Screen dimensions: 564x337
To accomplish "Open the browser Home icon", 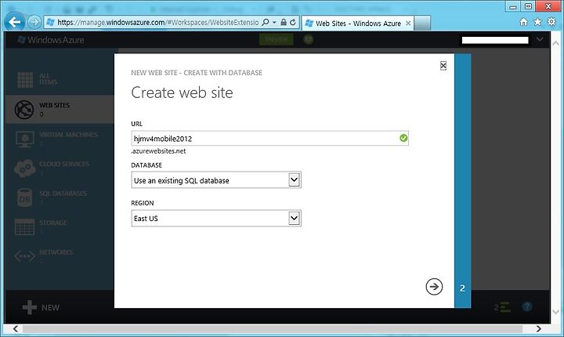I will click(524, 22).
